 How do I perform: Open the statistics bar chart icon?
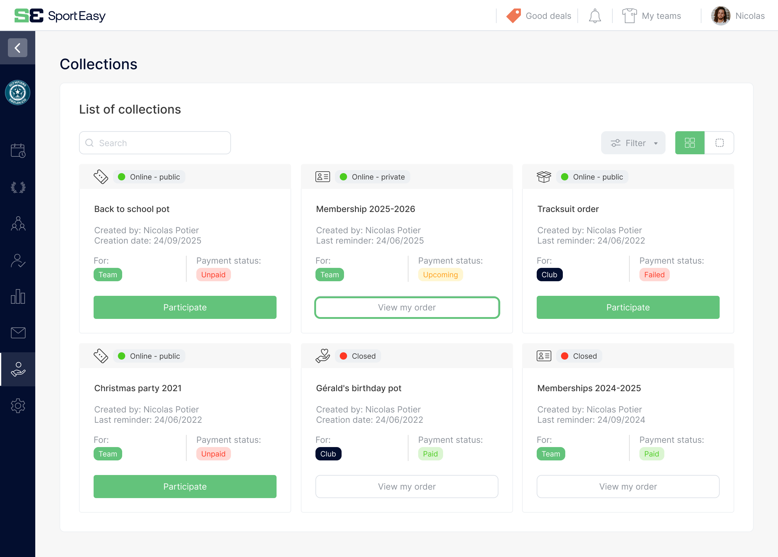click(x=18, y=296)
